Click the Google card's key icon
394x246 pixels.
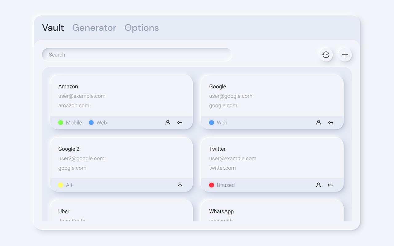pos(331,122)
